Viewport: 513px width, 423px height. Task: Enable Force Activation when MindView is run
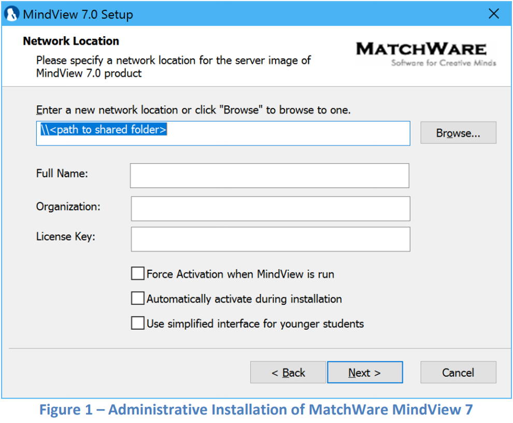pyautogui.click(x=138, y=273)
